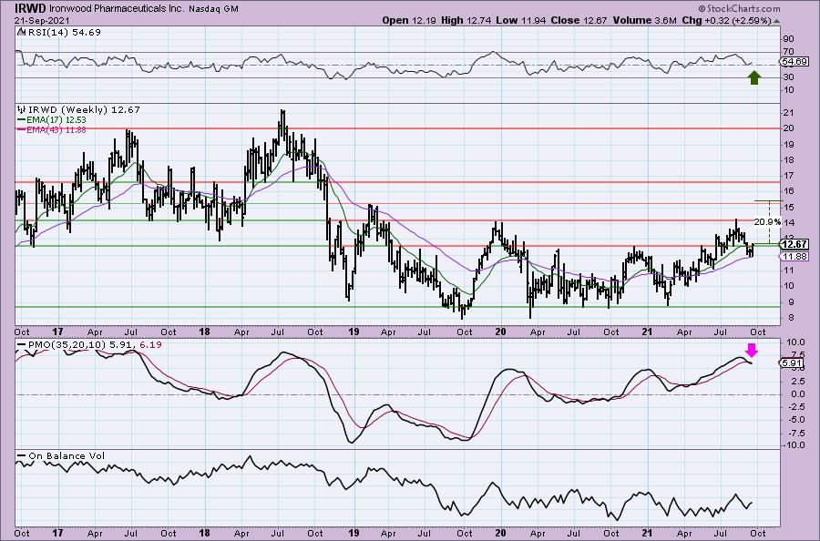
Task: Click the 21 price level on the price axis
Action: [788, 113]
